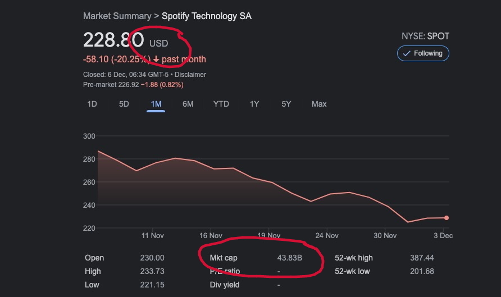Show the 6M price history

188,104
